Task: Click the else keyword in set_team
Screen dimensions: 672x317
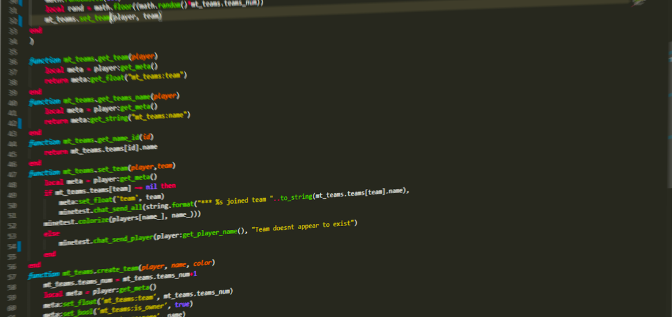Action: coord(52,233)
